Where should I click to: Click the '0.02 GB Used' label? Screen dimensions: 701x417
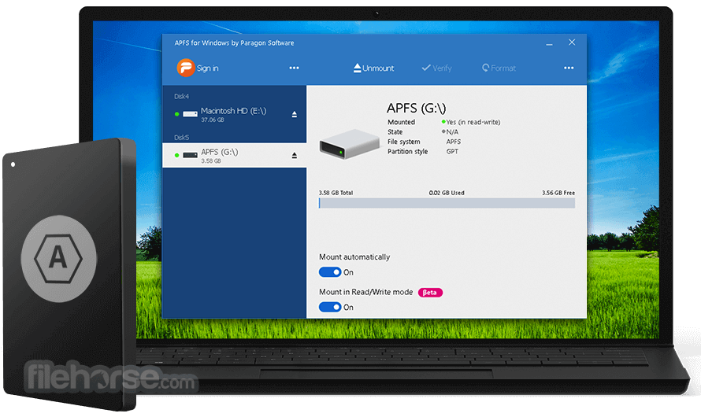pos(447,193)
